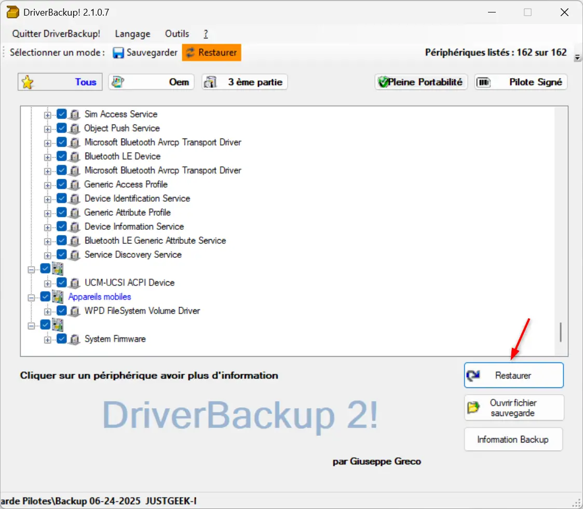Uncheck the Appareils mobiles category checkbox
This screenshot has width=583, height=509.
click(x=45, y=296)
